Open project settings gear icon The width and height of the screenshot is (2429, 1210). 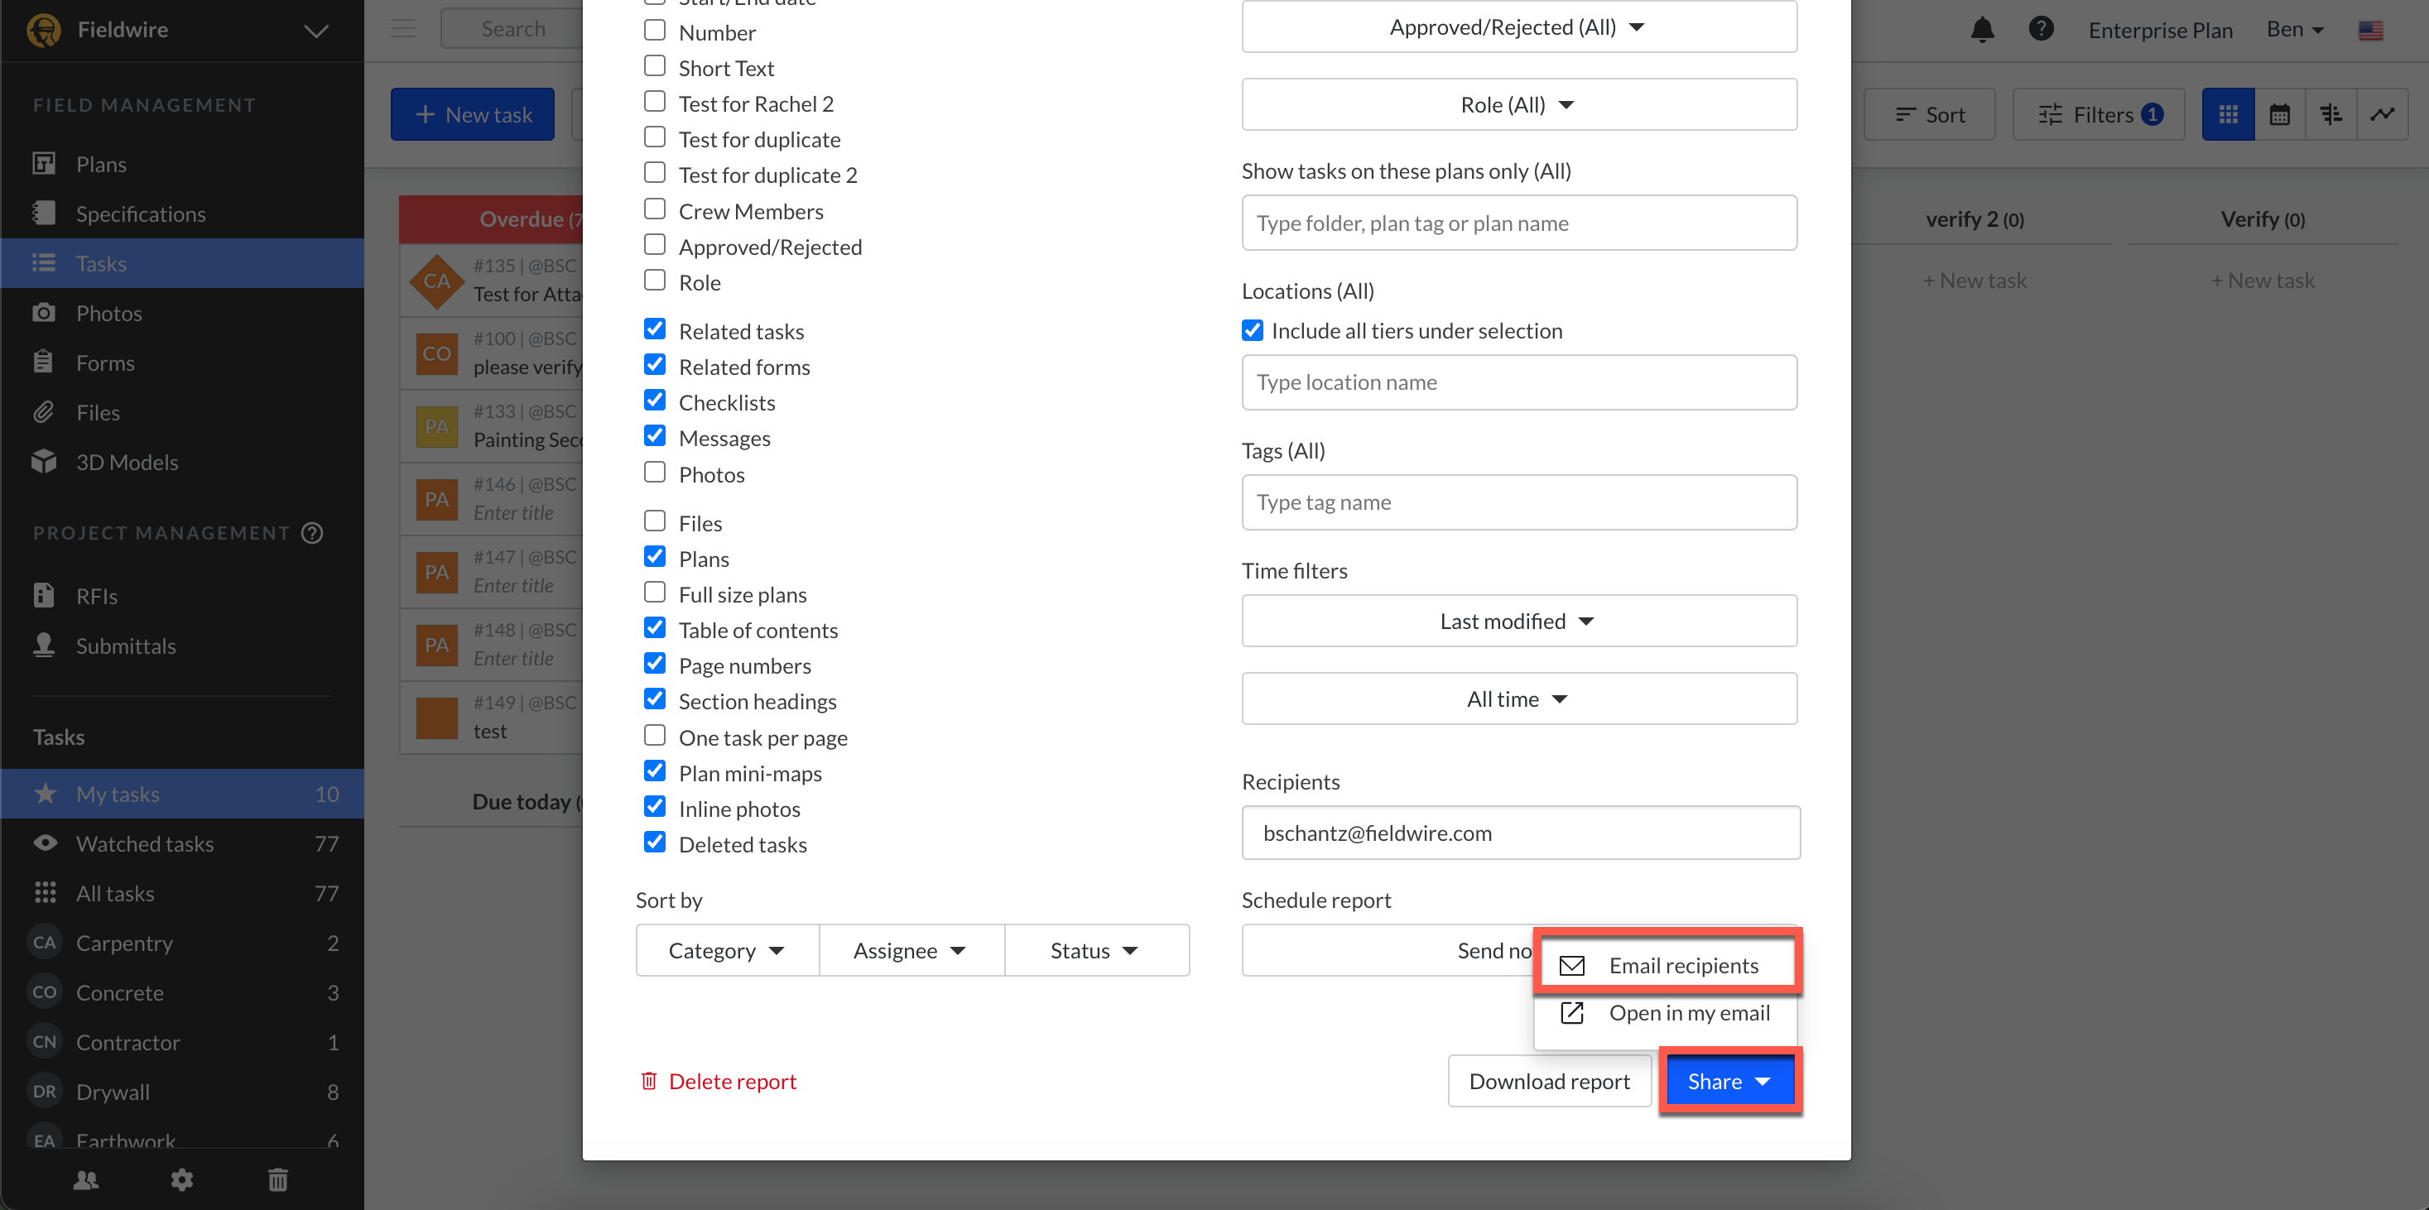[x=182, y=1179]
